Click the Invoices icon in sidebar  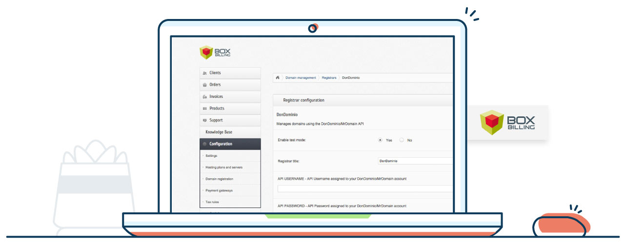point(204,97)
